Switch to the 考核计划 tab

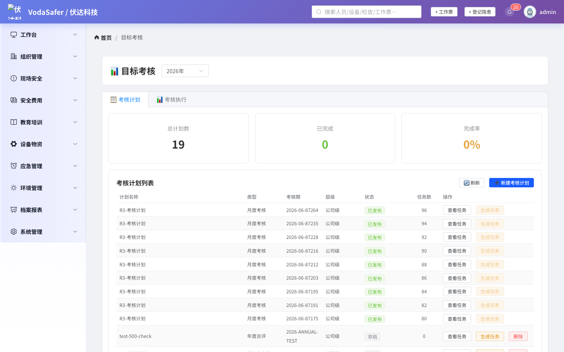click(125, 99)
